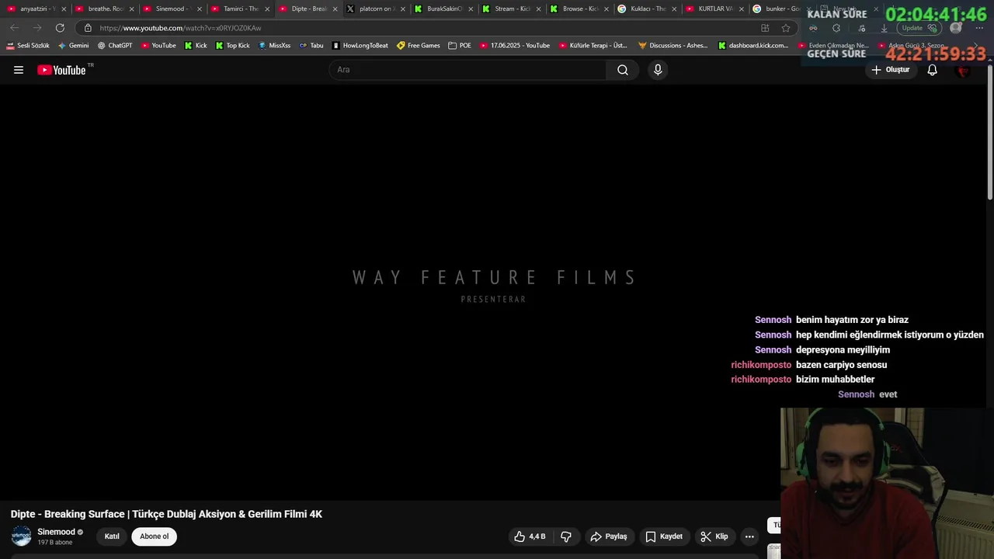This screenshot has width=994, height=559.
Task: Open the Kick bookmark
Action: click(x=196, y=46)
